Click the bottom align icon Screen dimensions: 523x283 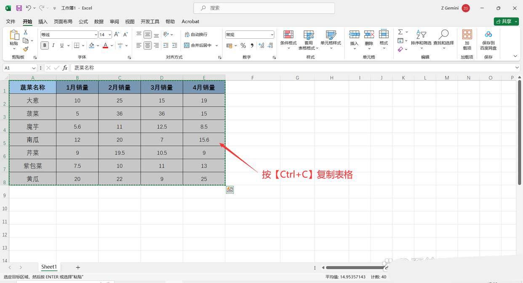tap(156, 35)
